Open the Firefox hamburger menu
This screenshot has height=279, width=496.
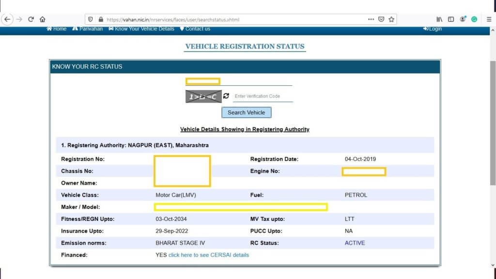pos(489,19)
